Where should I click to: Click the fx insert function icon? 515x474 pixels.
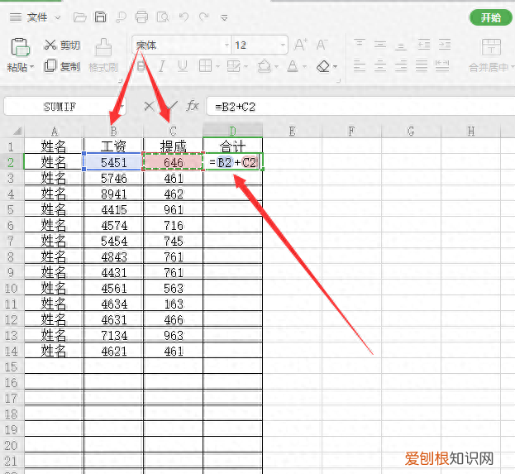(193, 106)
